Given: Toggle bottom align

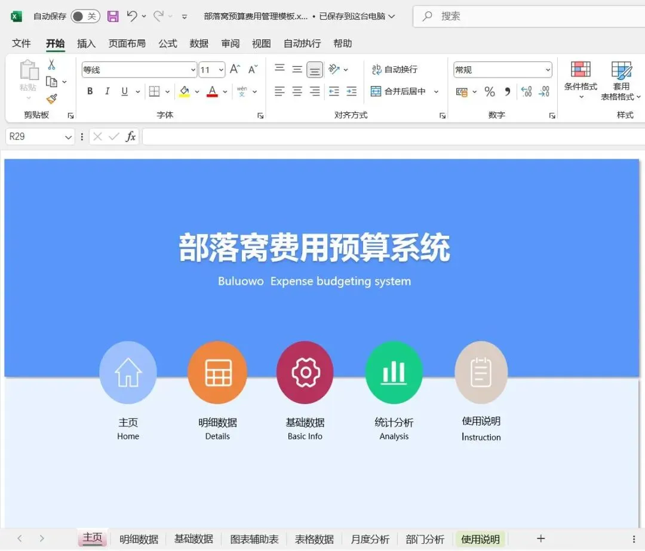Looking at the screenshot, I should (315, 70).
